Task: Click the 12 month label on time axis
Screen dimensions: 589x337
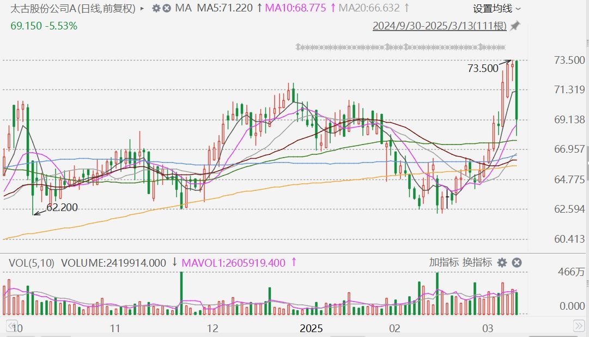Action: 212,328
